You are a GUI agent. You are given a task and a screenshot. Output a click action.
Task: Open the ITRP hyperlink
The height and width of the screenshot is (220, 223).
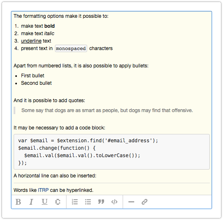click(43, 190)
